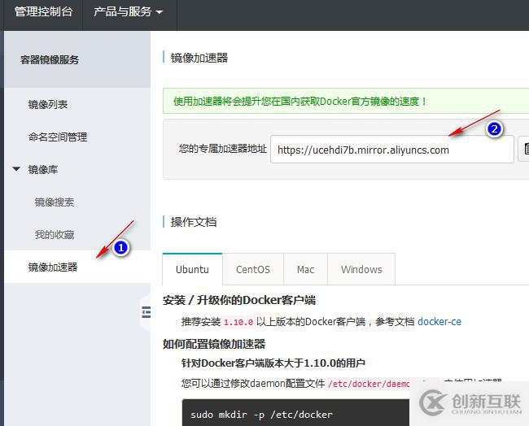Collapse the 镜像库 section arrow
This screenshot has height=426, width=529.
[16, 169]
